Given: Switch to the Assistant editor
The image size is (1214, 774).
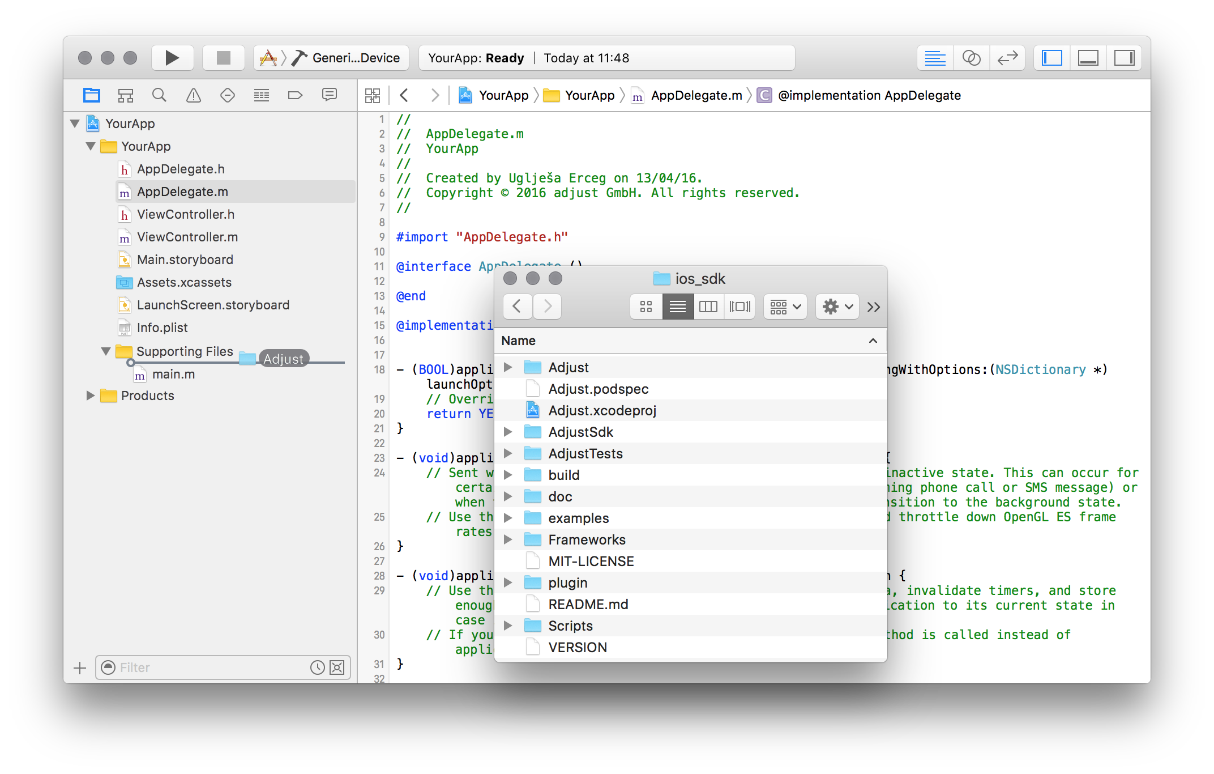Looking at the screenshot, I should pyautogui.click(x=971, y=58).
